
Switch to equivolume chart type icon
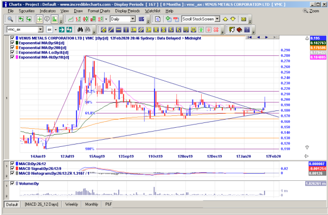click(x=93, y=19)
